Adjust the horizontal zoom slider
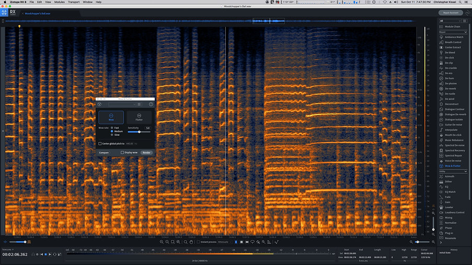Image resolution: width=472 pixels, height=265 pixels. pos(422,242)
